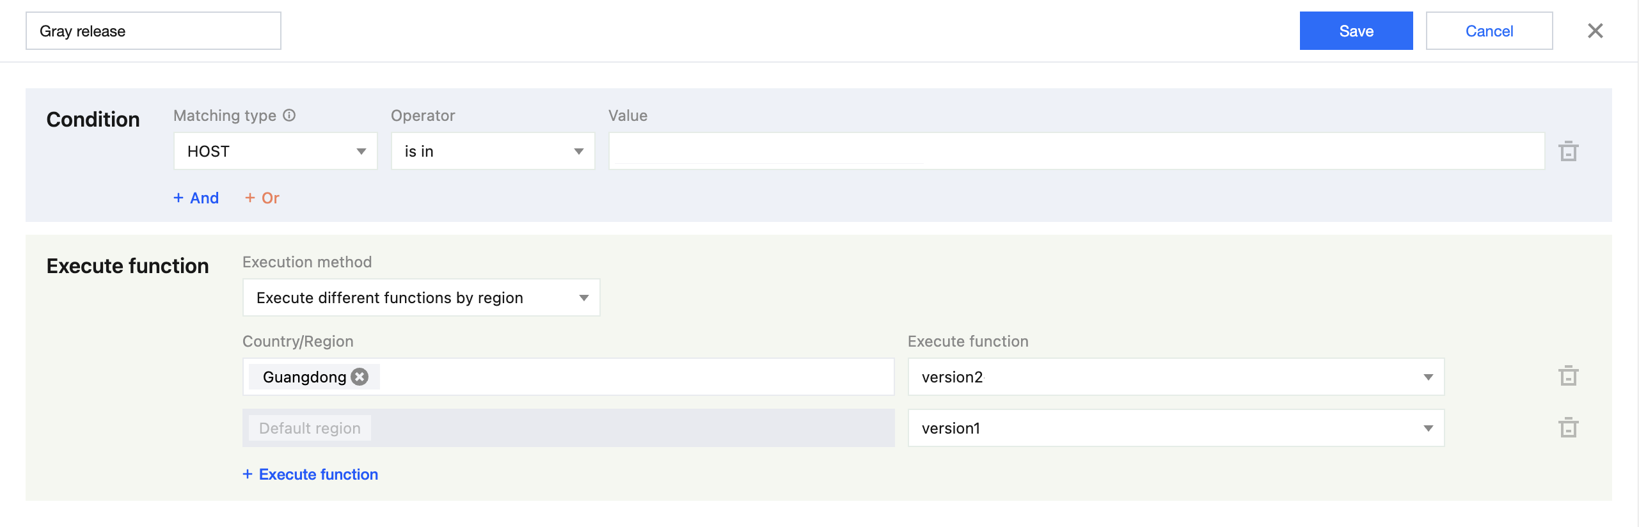Screen dimensions: 1639x527
Task: Add another Execute function row
Action: pyautogui.click(x=310, y=475)
